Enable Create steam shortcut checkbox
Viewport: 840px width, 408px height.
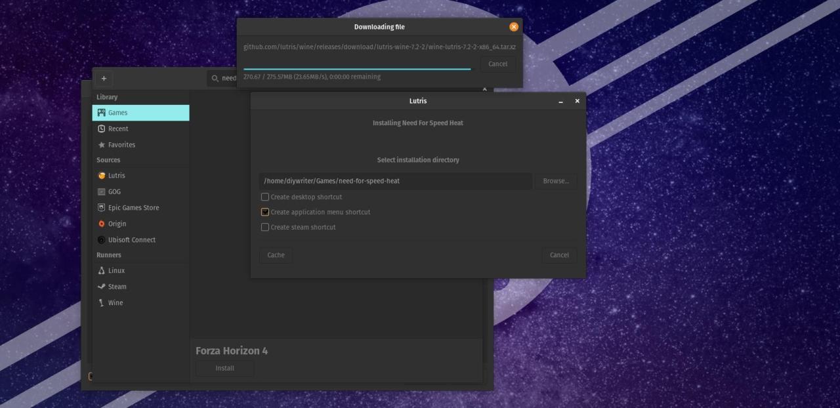265,227
